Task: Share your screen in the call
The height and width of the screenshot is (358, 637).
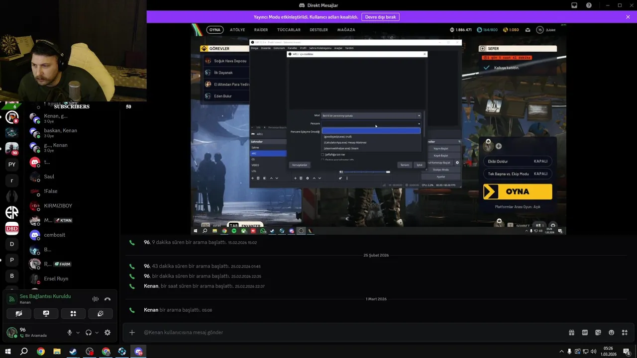Action: 46,314
